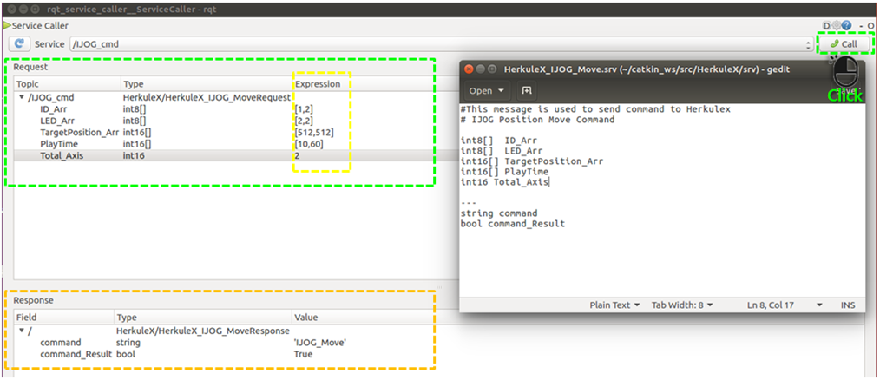Click the HerkuleX_IJOG_MoveRequest type cell

(207, 97)
